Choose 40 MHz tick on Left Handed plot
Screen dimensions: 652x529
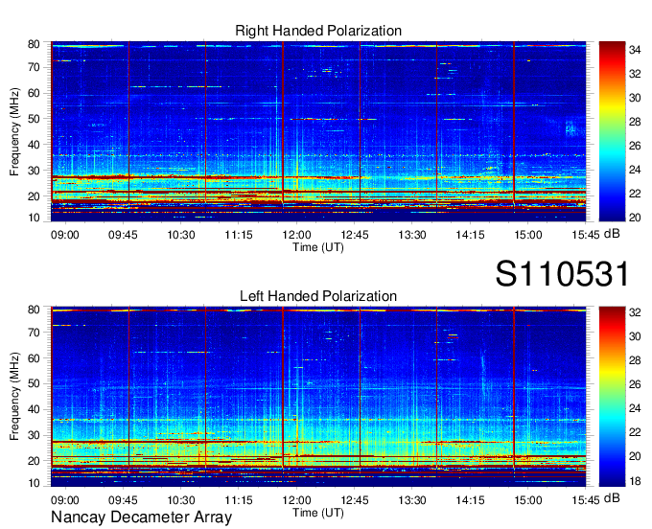34,409
